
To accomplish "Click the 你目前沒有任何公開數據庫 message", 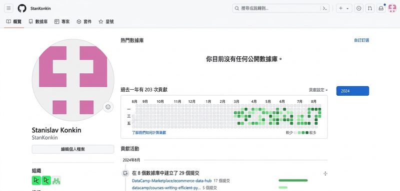I will [x=244, y=59].
